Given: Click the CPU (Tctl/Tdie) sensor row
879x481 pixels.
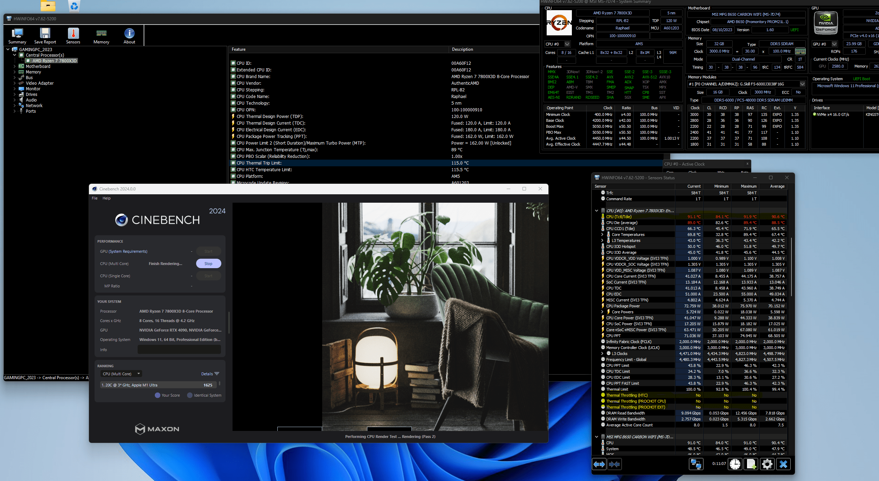Looking at the screenshot, I should point(690,217).
